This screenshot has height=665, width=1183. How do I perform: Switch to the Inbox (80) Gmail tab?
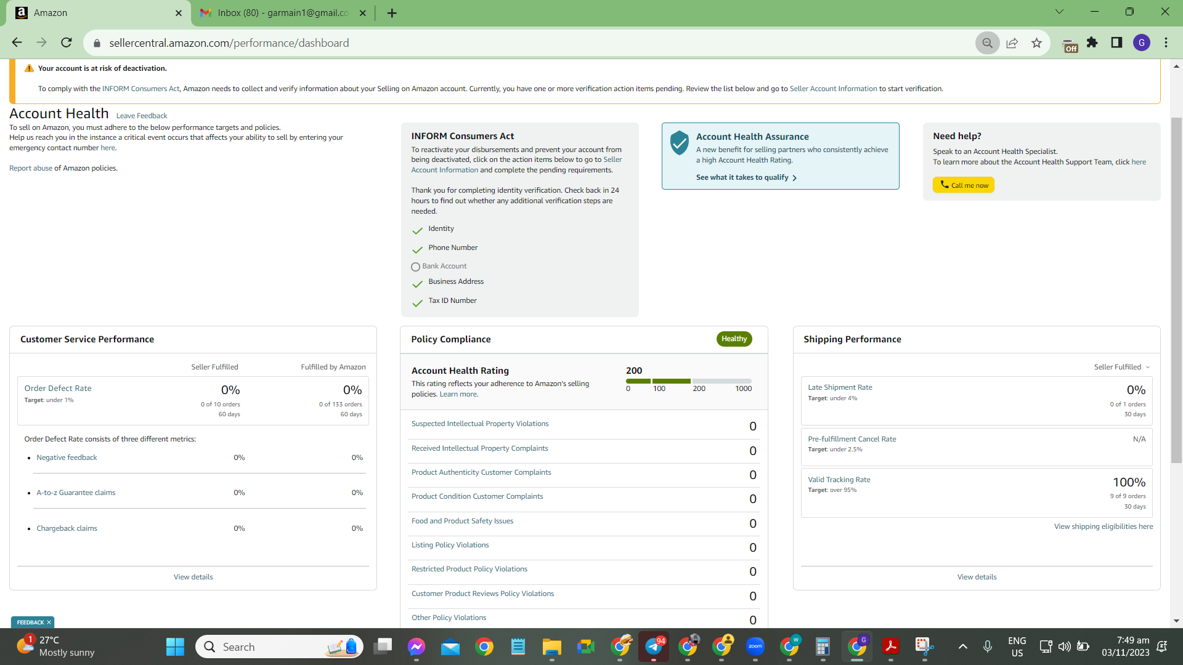coord(283,13)
